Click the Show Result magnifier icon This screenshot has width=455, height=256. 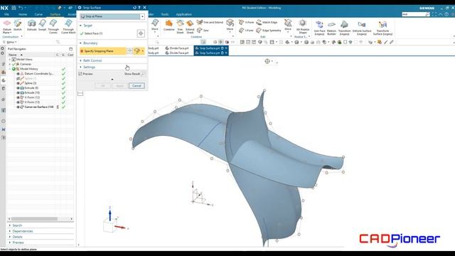(144, 74)
